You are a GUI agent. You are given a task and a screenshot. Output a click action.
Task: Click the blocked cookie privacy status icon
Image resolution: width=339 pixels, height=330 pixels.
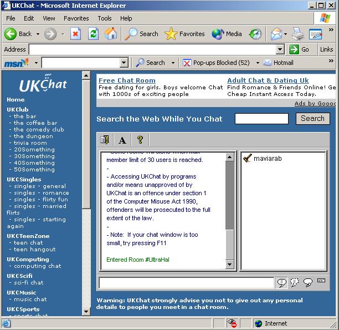pos(232,323)
